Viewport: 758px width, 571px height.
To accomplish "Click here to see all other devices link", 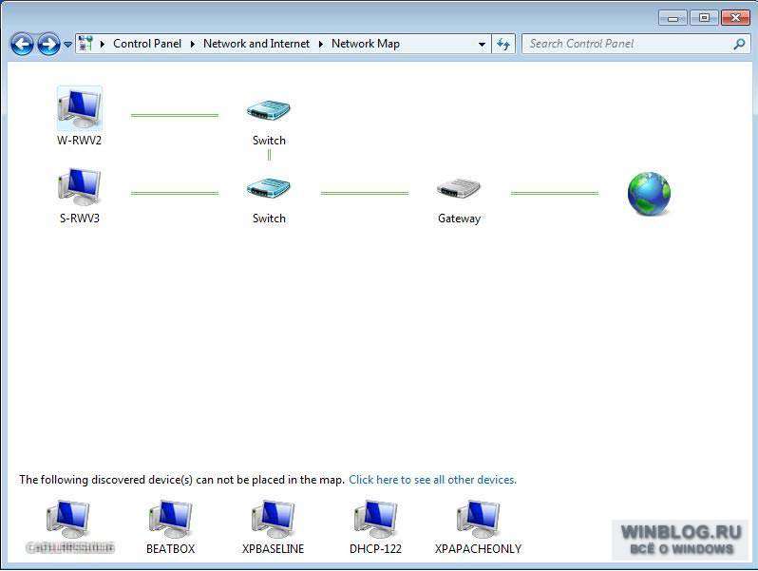I will [x=432, y=480].
